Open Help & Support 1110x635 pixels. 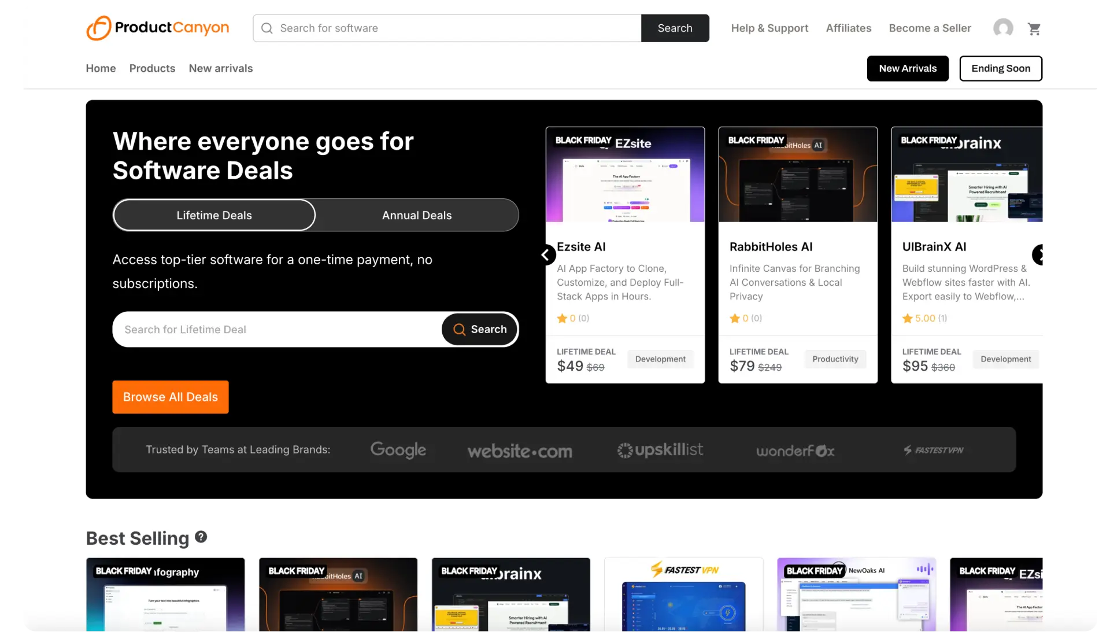point(769,28)
